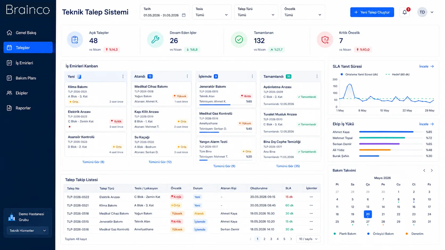Go to next month in Bakım Takvimi
Image resolution: width=445 pixels, height=250 pixels.
point(432,171)
